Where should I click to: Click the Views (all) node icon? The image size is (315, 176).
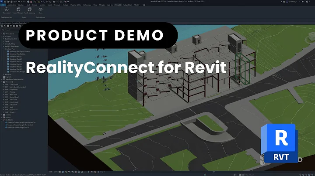coord(4,34)
